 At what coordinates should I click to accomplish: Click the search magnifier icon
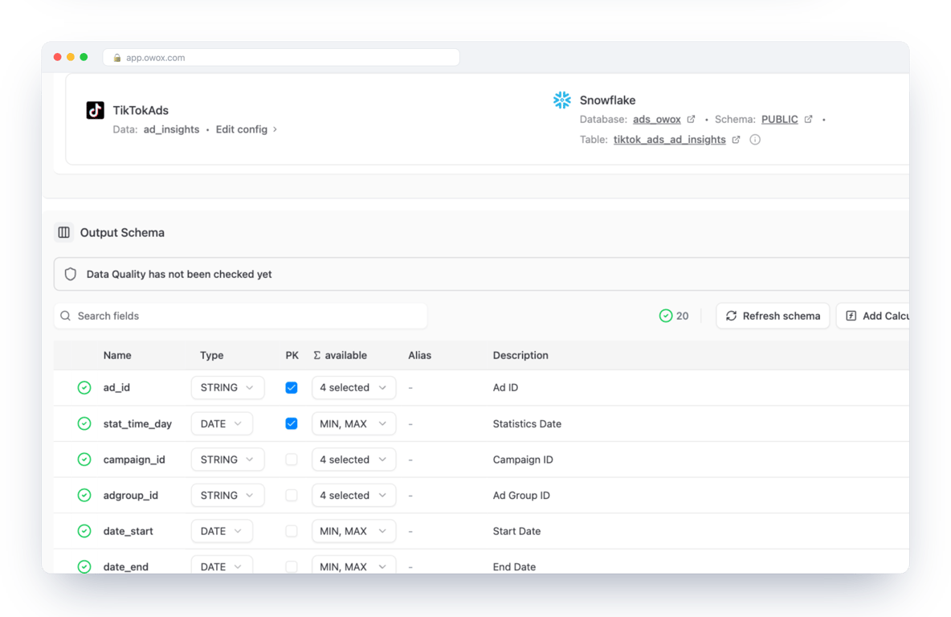[x=66, y=316]
